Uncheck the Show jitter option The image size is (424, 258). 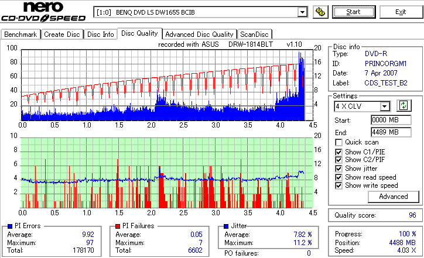[338, 168]
